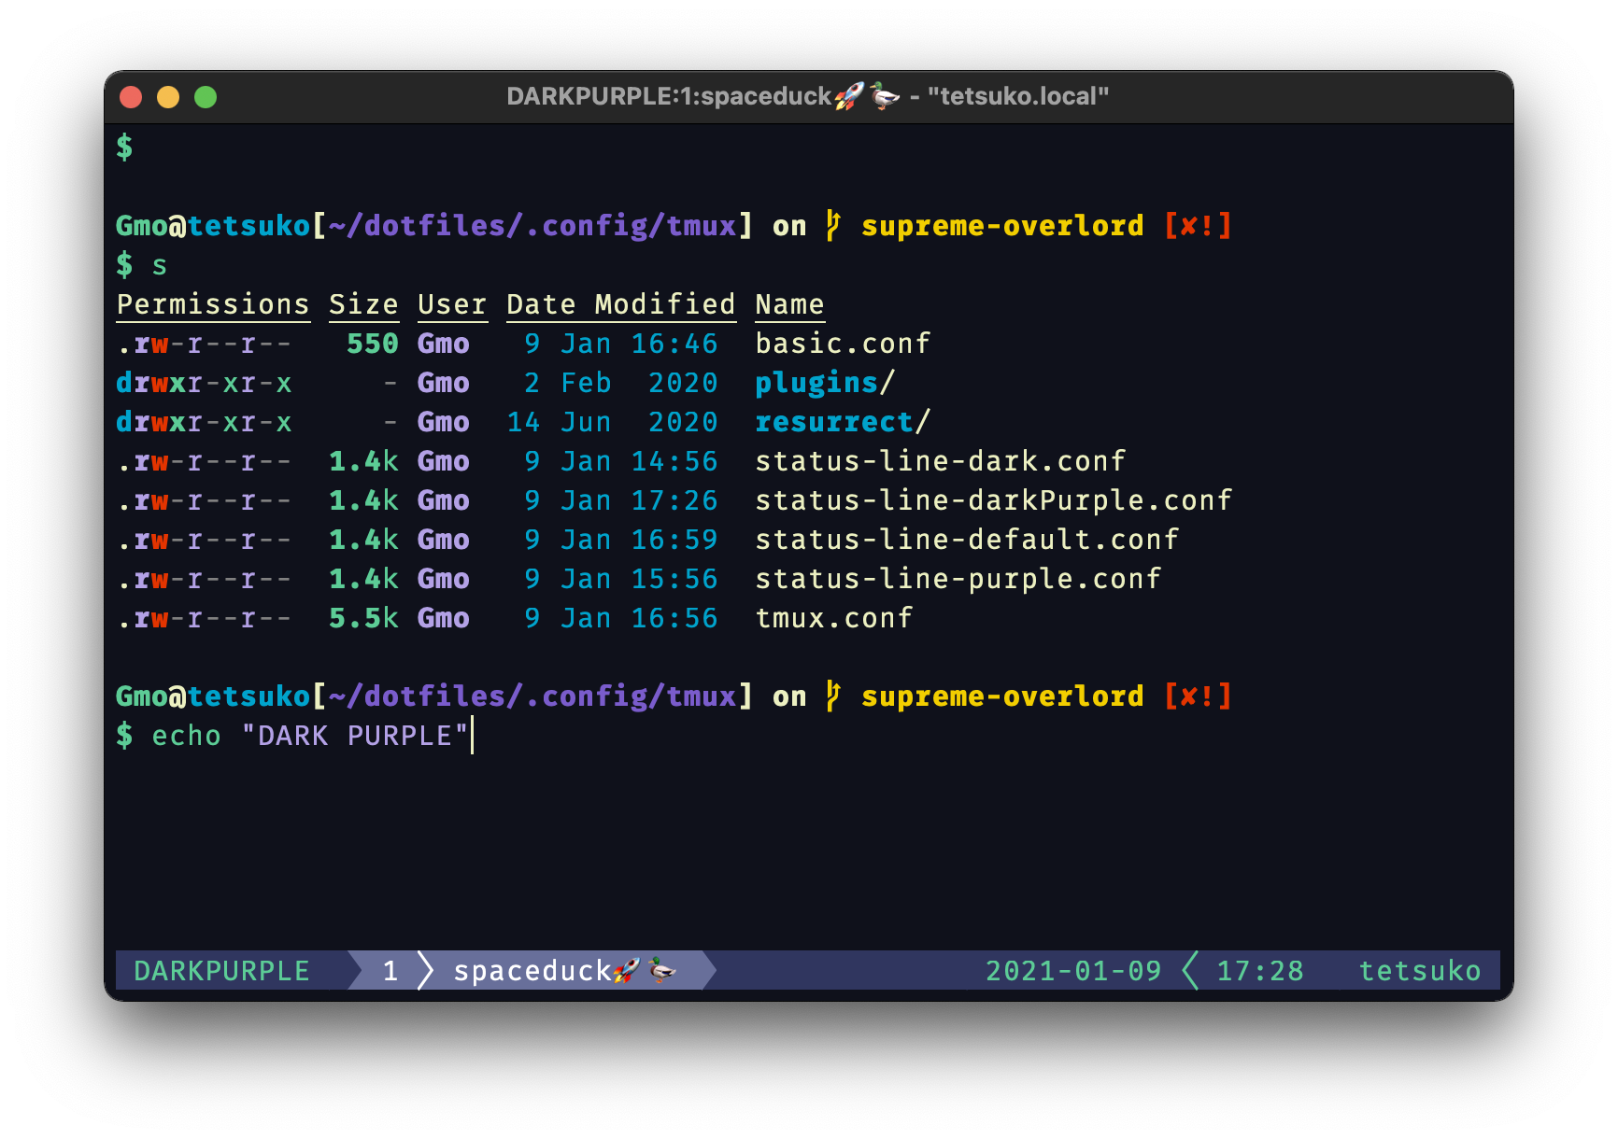Screen dimensions: 1618x1139
Task: Click the Name column header
Action: tap(789, 305)
